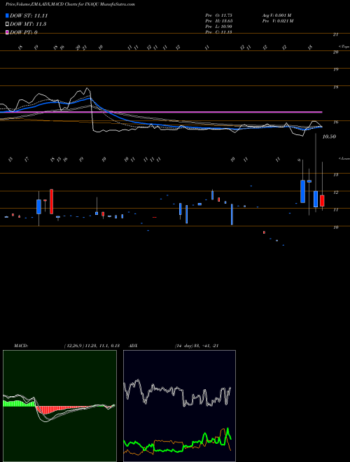Click the magenta DOW PT legend swatch
Viewport: 350px width, 462px height.
(x=8, y=32)
